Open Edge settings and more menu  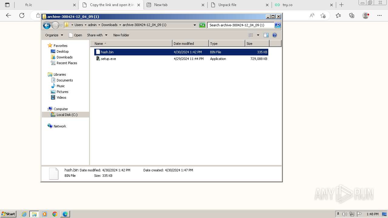tap(380, 15)
